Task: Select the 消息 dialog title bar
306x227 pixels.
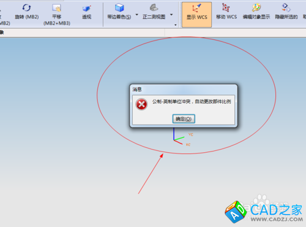Action: [x=184, y=90]
